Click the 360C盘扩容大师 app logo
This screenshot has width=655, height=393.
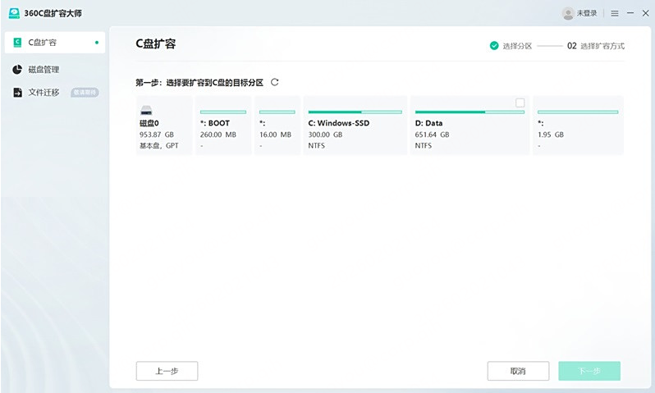click(14, 13)
